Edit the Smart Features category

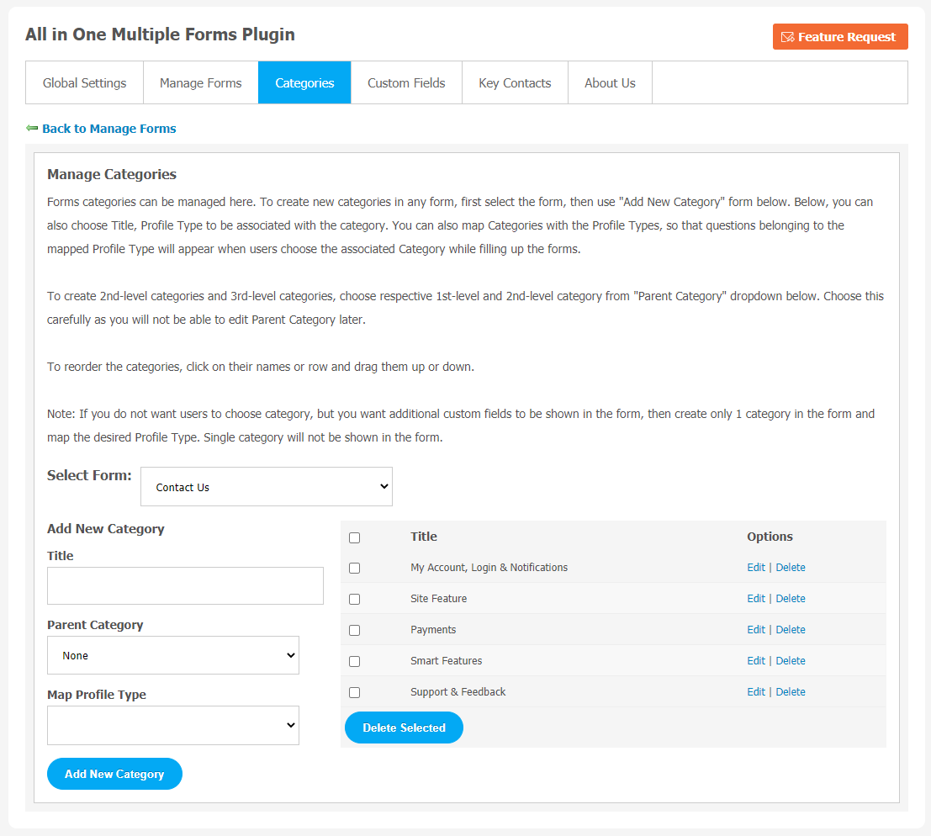pyautogui.click(x=755, y=661)
